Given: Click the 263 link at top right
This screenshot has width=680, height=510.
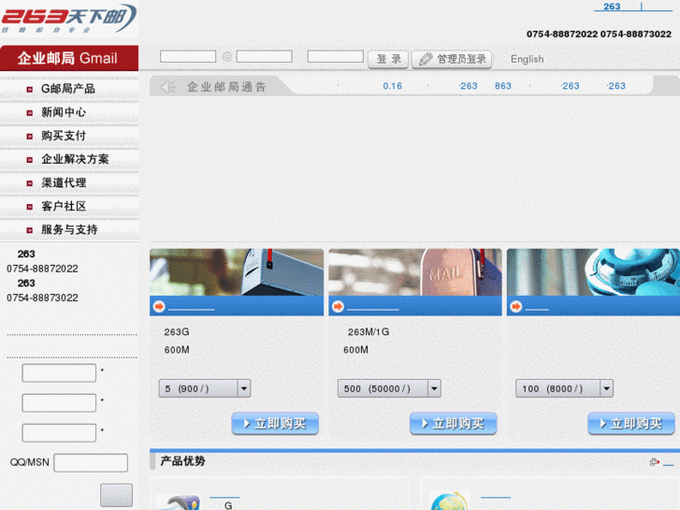Looking at the screenshot, I should [x=612, y=7].
